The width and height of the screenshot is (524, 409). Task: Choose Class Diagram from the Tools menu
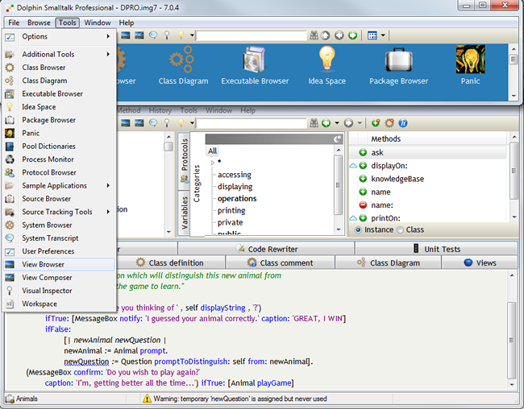click(60, 81)
